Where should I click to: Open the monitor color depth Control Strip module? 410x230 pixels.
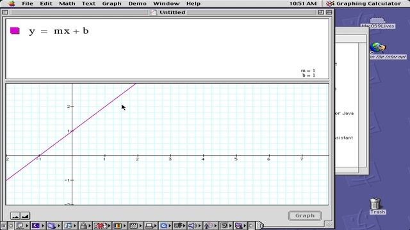pos(120,226)
